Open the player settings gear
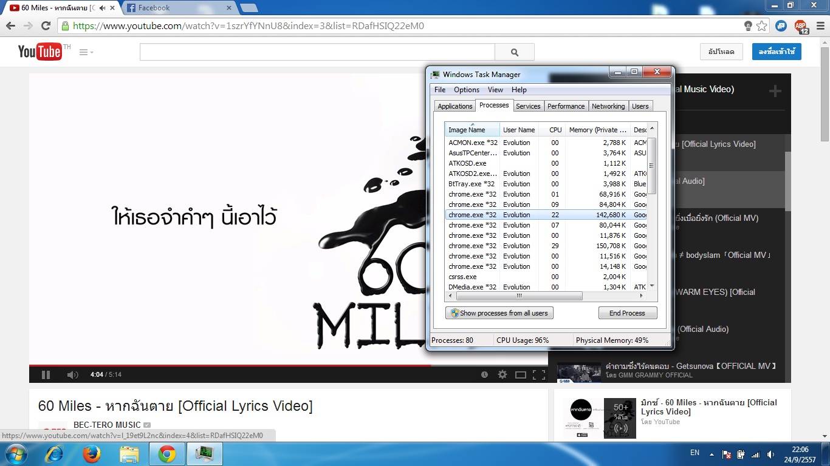Image resolution: width=830 pixels, height=466 pixels. point(502,374)
